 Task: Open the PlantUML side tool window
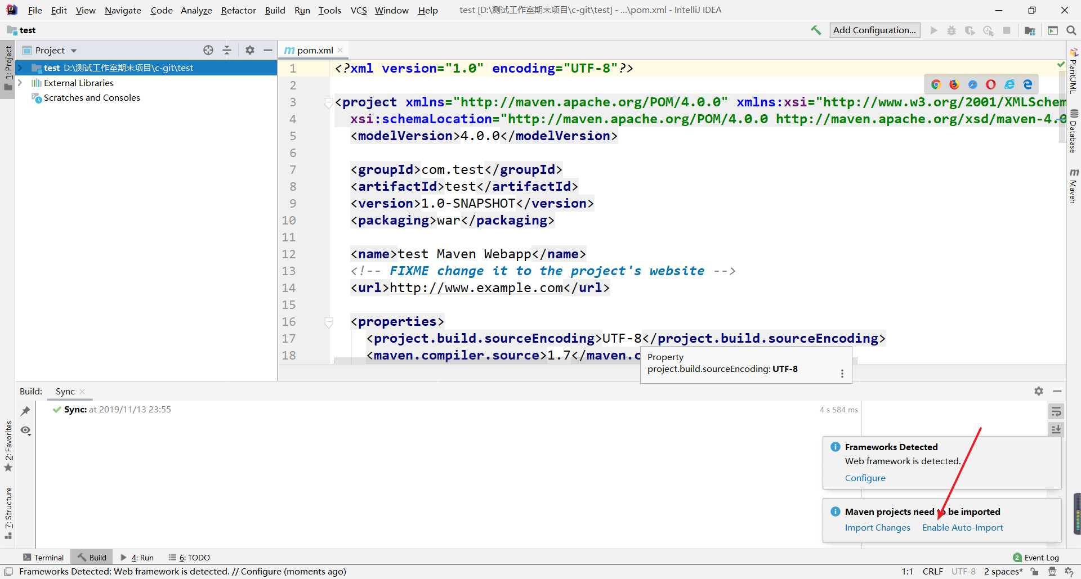pos(1073,70)
